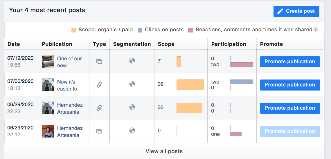331x159 pixels.
Task: Click album type icon for 07/19/2020 post
Action: [99, 62]
